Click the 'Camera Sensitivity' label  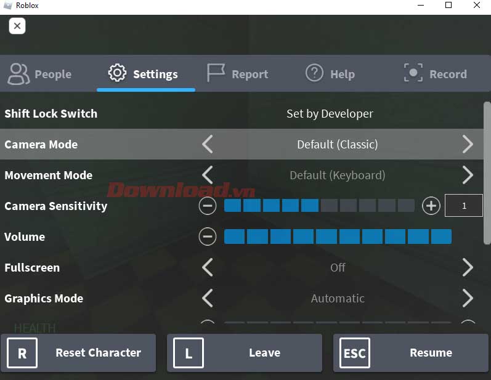tap(55, 206)
